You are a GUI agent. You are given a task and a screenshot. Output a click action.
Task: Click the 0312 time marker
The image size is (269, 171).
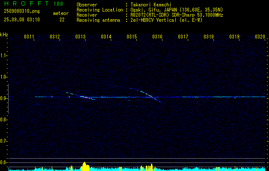click(x=55, y=36)
